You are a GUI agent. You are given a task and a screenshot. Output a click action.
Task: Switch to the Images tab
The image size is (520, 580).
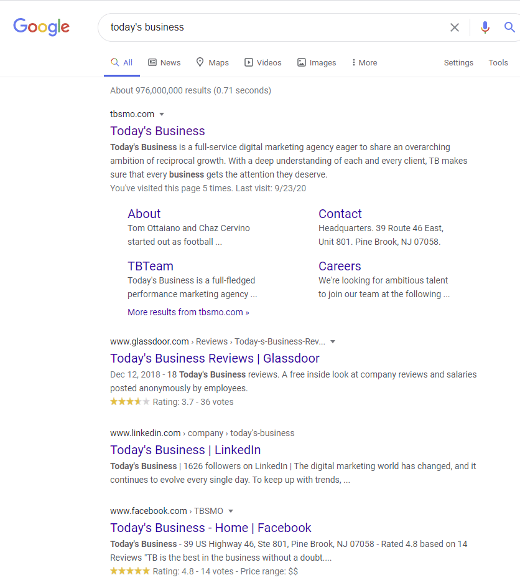317,62
